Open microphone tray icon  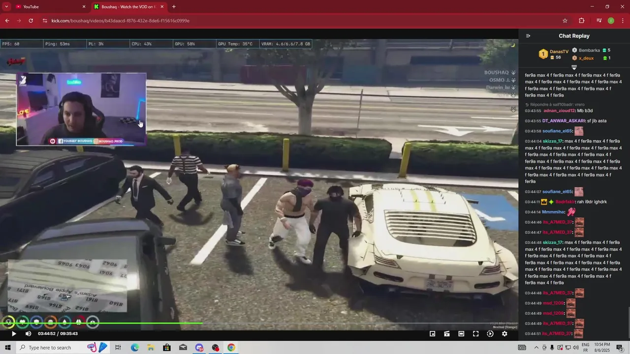tap(552, 348)
